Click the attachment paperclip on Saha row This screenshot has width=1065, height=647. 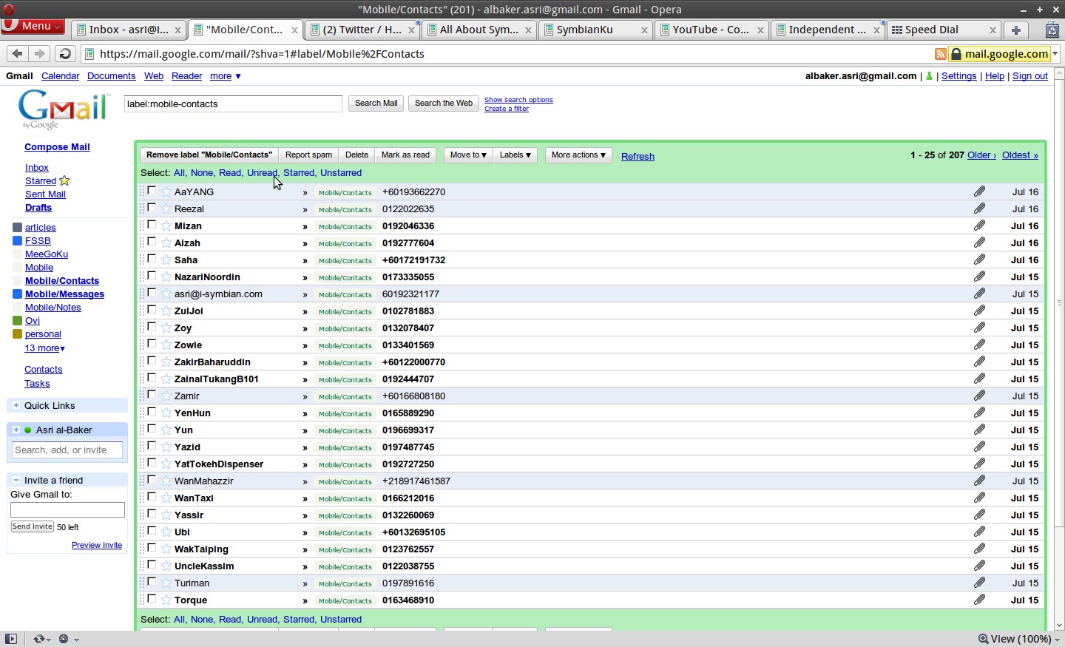(979, 260)
